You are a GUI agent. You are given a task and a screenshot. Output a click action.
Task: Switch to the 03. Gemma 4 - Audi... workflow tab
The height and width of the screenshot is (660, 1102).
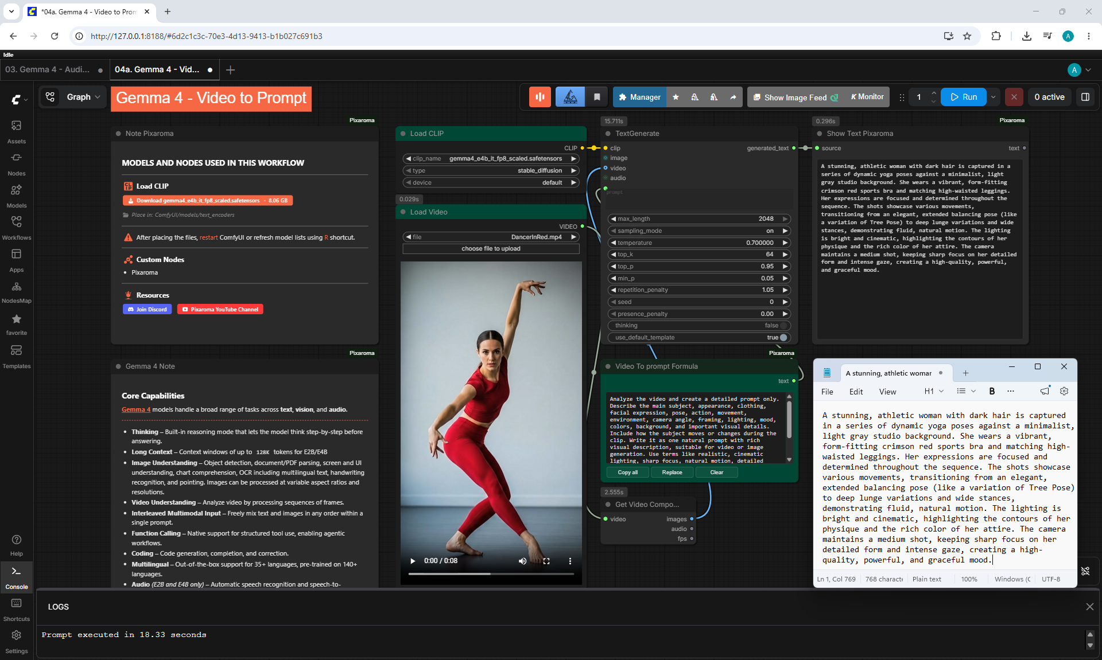coord(54,70)
